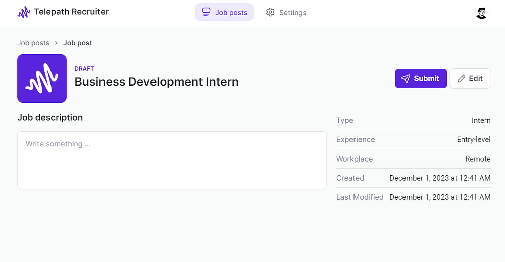Viewport: 505px width, 262px height.
Task: Open the user avatar menu
Action: click(481, 13)
